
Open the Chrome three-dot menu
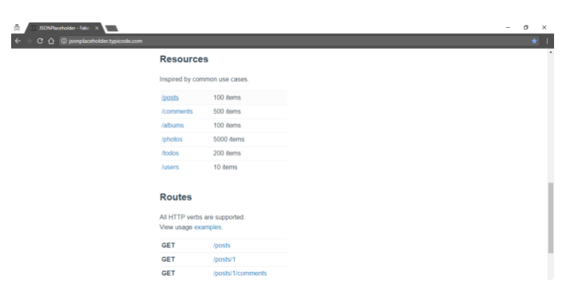(x=547, y=41)
